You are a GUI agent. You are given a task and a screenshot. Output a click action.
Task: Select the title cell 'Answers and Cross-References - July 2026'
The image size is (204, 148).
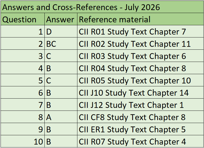pyautogui.click(x=102, y=7)
